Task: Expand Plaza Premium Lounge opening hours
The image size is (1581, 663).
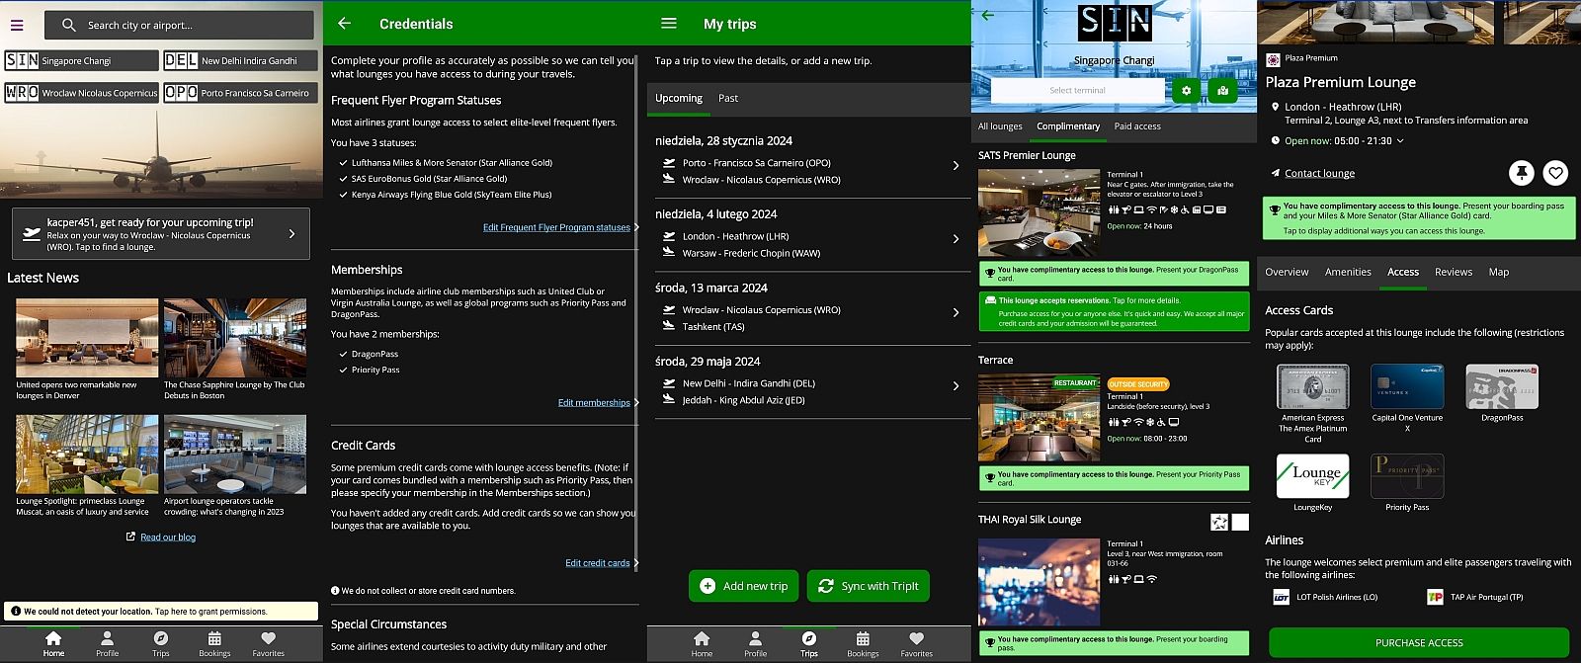Action: [1400, 141]
